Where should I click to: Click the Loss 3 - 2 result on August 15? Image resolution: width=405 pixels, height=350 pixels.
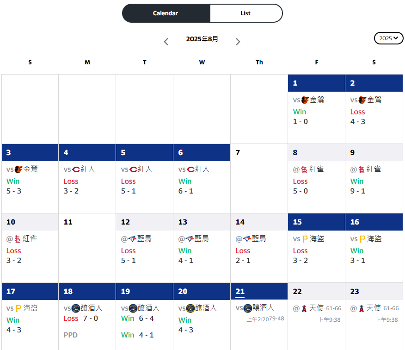pos(301,256)
